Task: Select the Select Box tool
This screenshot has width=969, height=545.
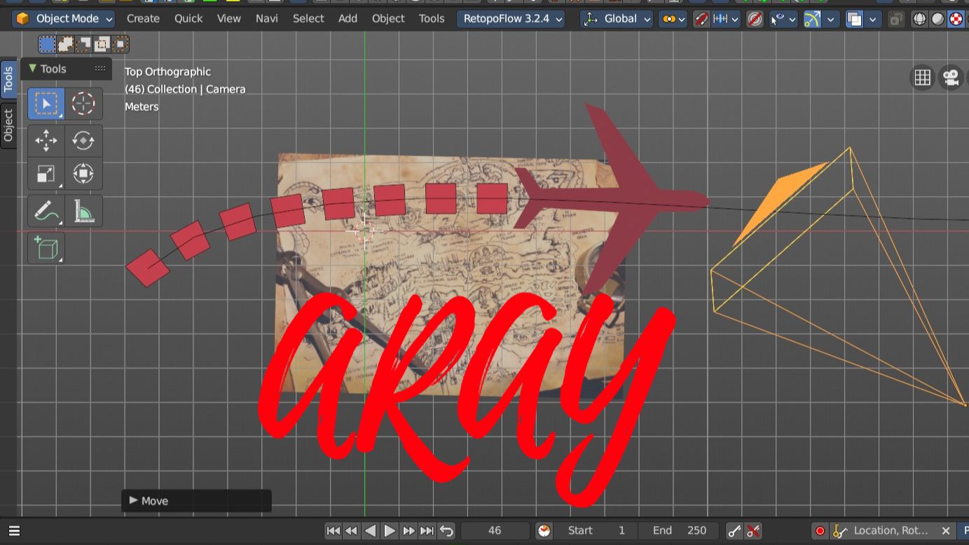Action: click(46, 104)
